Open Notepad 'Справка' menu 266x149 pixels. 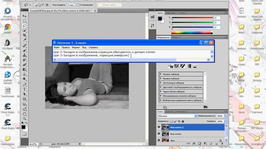(x=93, y=48)
